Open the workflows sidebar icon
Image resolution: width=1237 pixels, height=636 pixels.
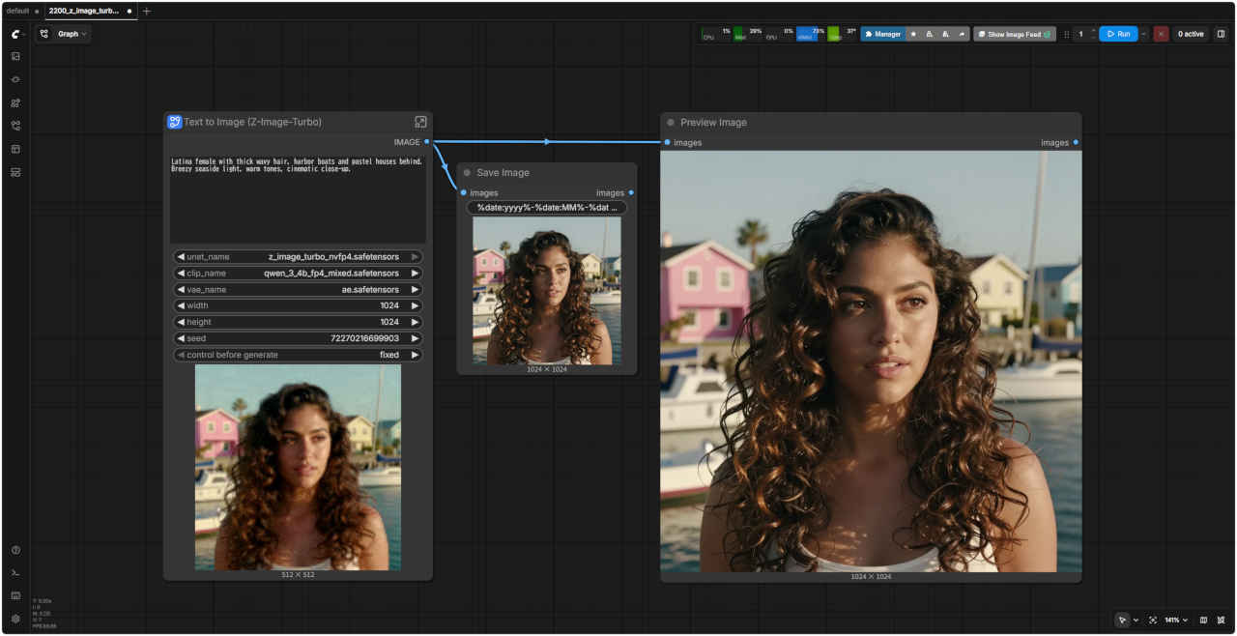(x=15, y=126)
